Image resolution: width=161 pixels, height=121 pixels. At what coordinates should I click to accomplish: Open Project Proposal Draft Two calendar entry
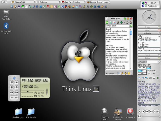(x=149, y=50)
